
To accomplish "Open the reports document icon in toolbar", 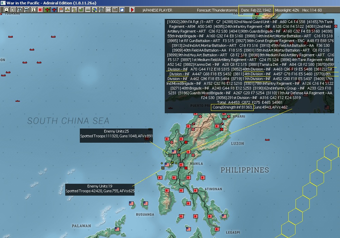I will pyautogui.click(x=13, y=10).
